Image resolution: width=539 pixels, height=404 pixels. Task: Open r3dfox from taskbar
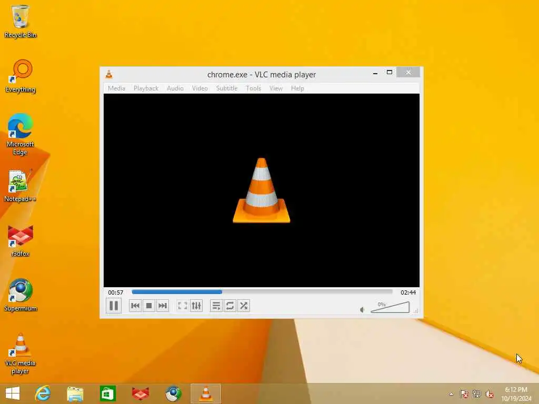coord(140,393)
